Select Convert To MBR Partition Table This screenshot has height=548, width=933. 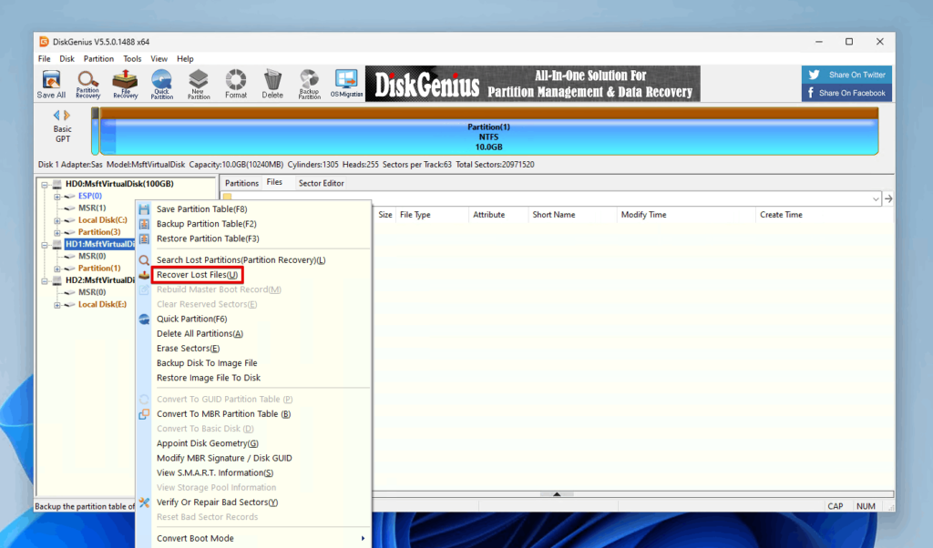click(222, 413)
